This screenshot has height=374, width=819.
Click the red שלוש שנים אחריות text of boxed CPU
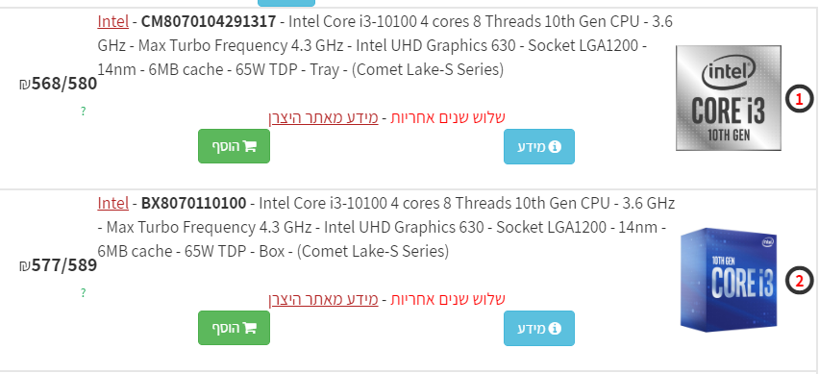coord(448,299)
